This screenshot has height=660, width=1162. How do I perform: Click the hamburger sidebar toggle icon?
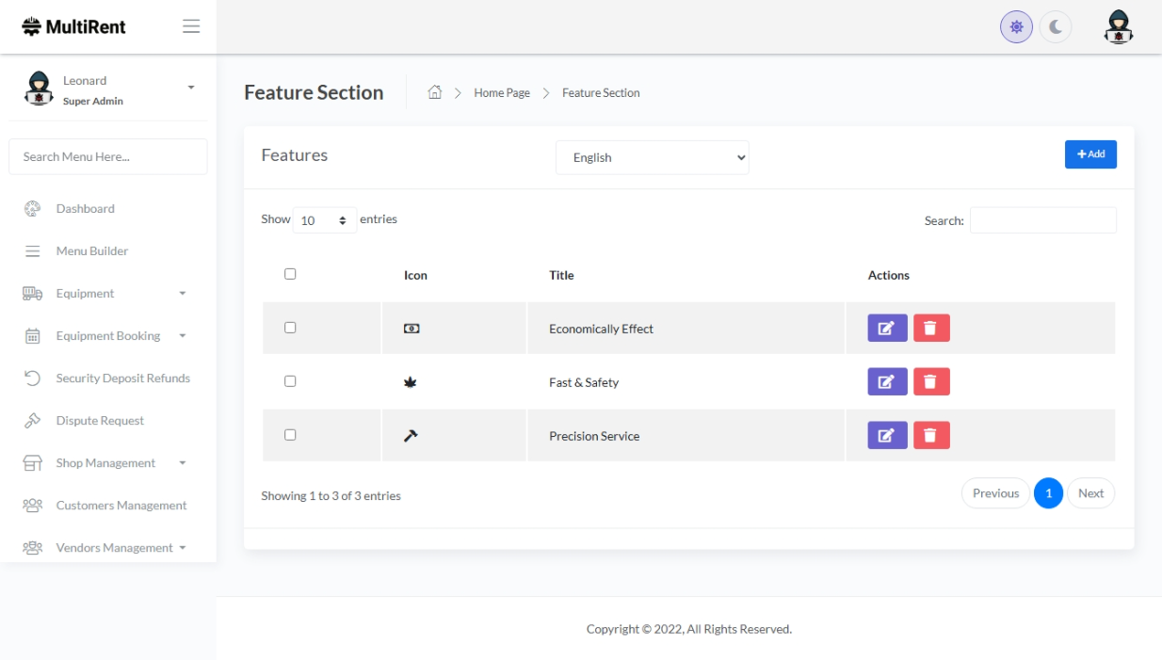191,26
